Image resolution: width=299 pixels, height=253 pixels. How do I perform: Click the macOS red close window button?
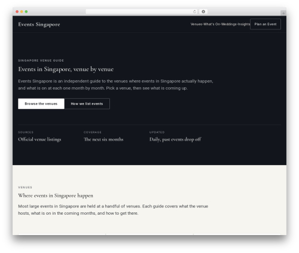pyautogui.click(x=17, y=11)
